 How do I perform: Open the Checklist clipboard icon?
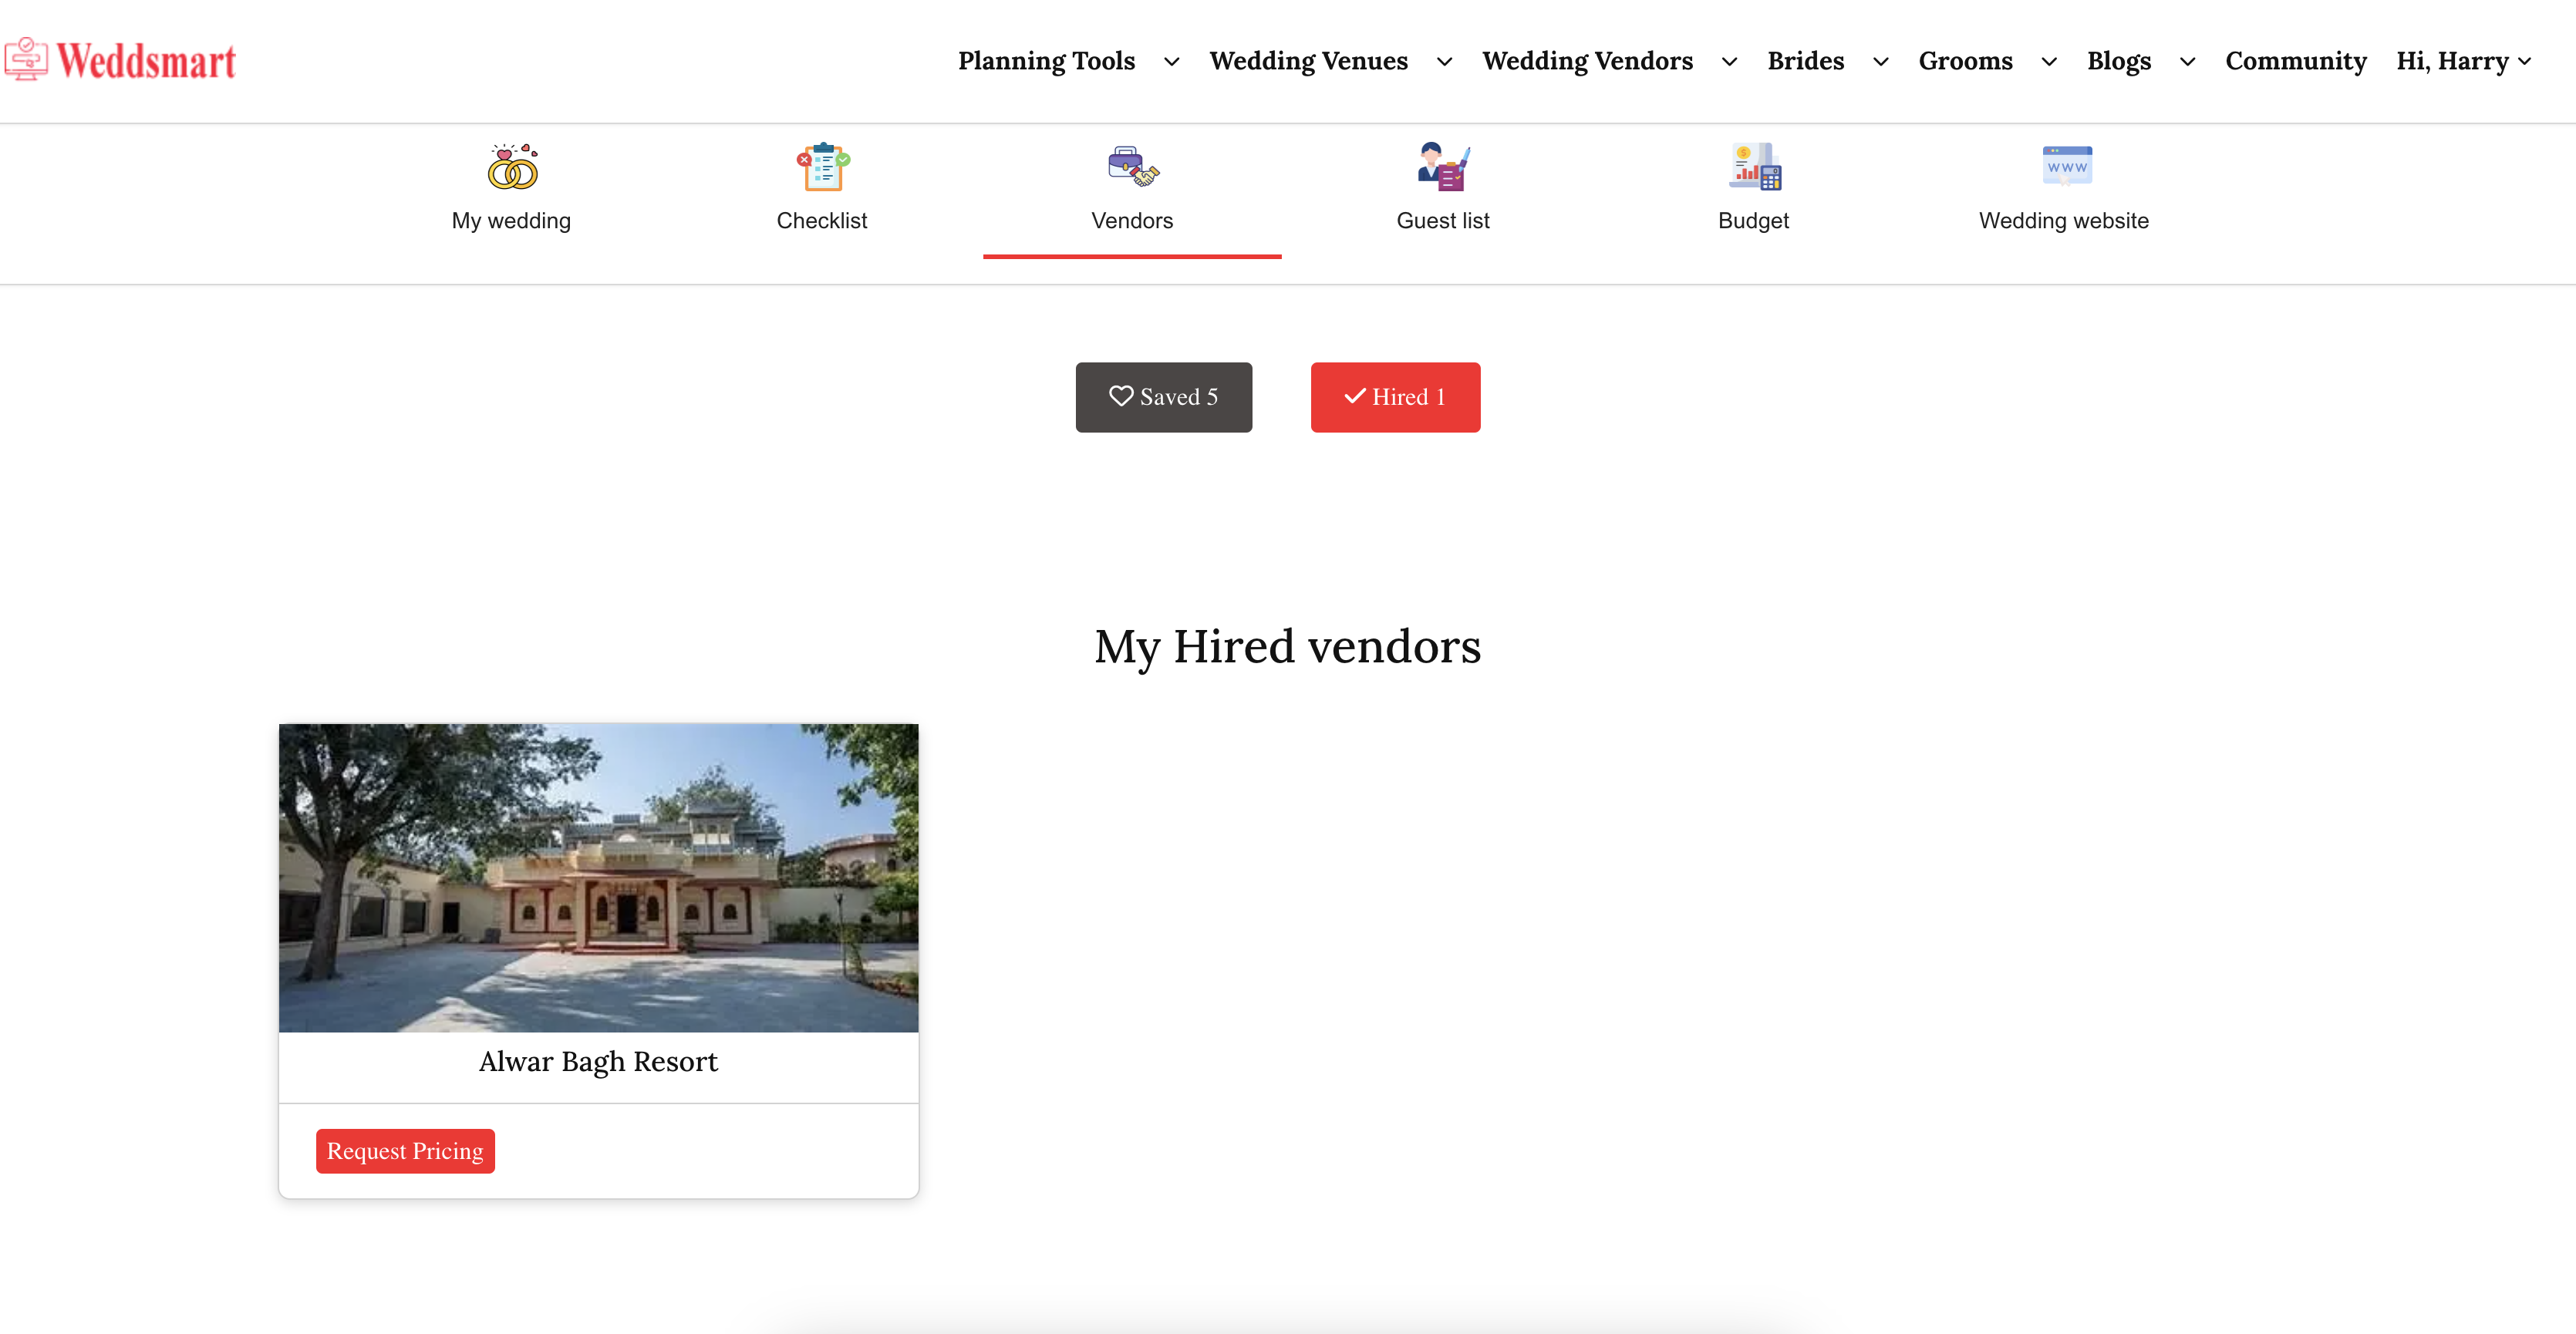pyautogui.click(x=822, y=167)
